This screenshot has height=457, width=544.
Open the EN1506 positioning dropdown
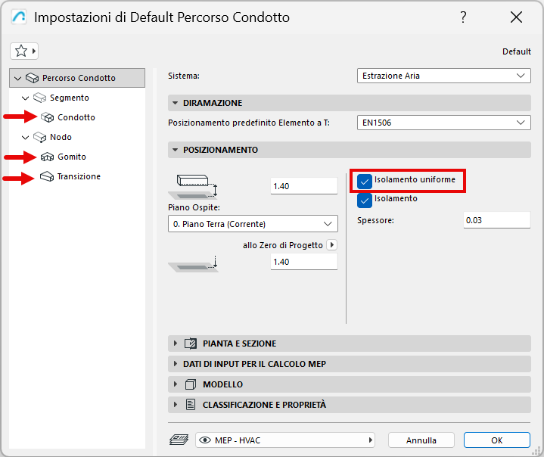click(443, 122)
